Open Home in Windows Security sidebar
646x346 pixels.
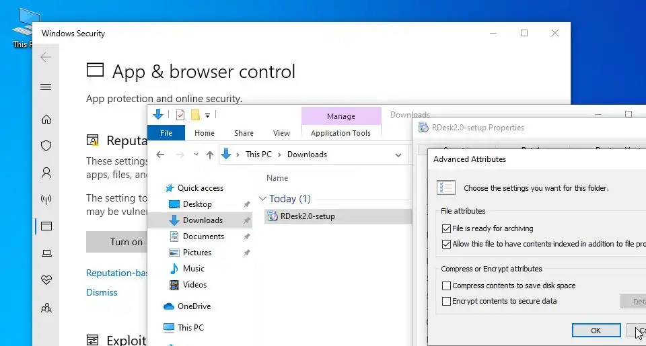click(x=46, y=120)
